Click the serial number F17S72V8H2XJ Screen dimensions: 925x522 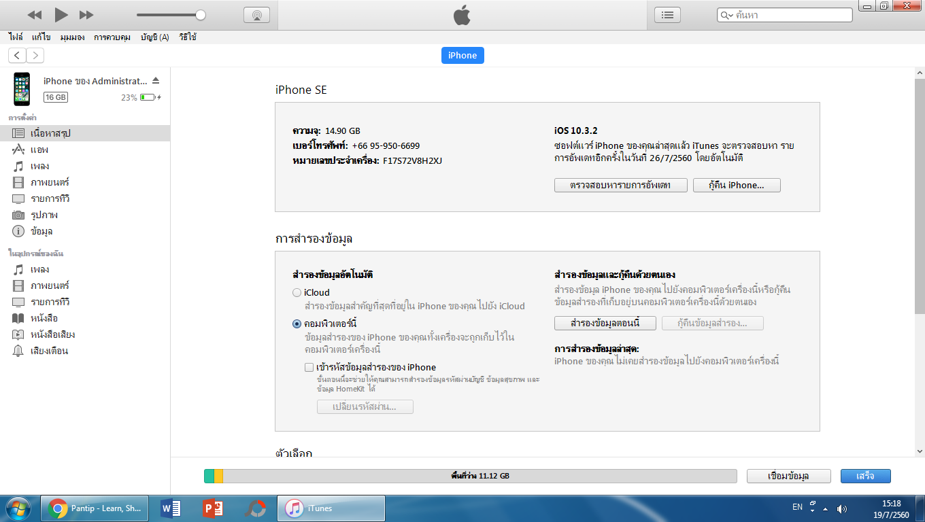(x=412, y=161)
